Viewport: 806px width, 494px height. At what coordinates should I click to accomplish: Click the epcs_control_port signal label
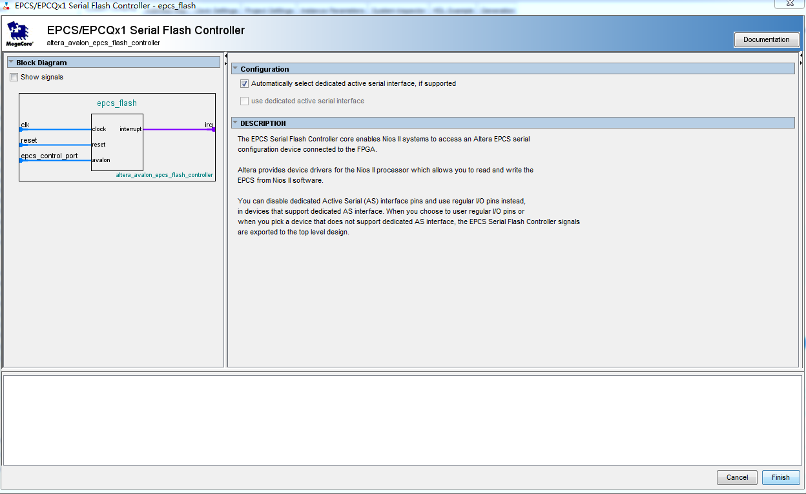[49, 156]
